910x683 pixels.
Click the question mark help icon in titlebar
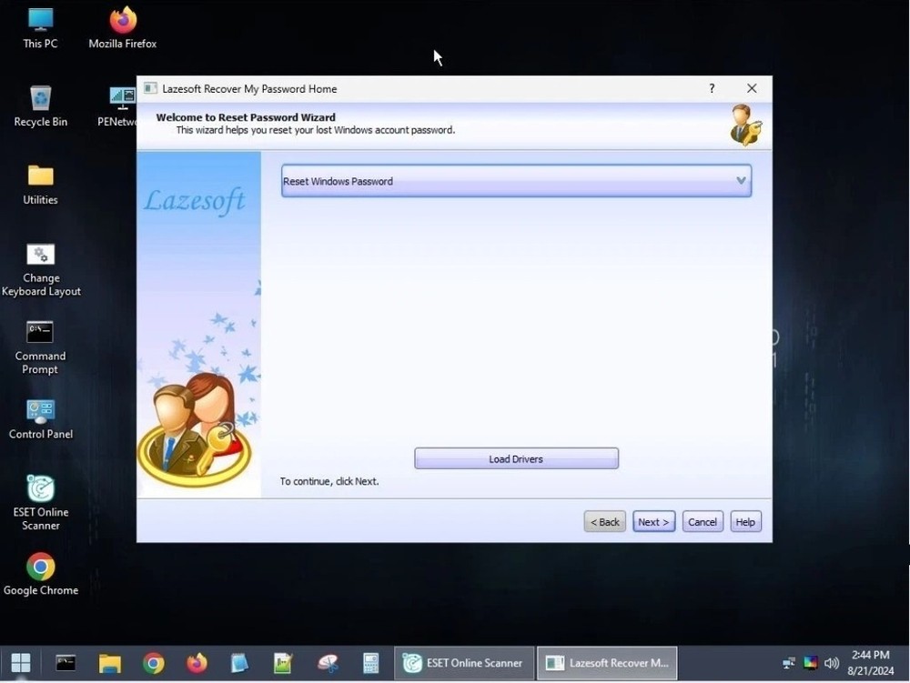pos(711,88)
